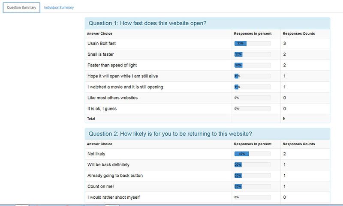Open the Question Summary tab
Viewport: 343px width, 206px height.
[x=21, y=8]
